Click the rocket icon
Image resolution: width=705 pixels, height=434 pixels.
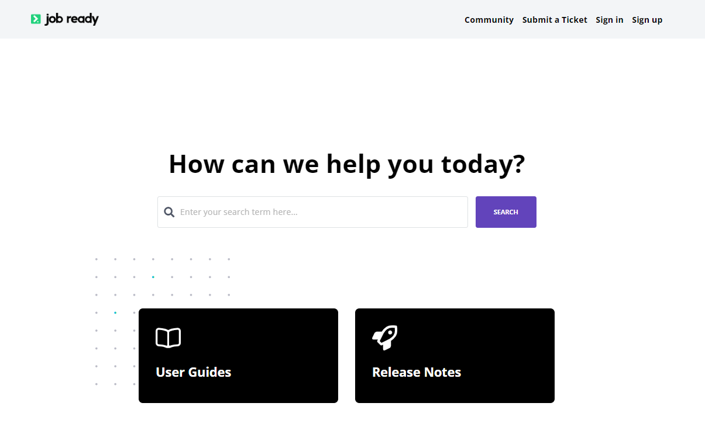[x=384, y=338]
